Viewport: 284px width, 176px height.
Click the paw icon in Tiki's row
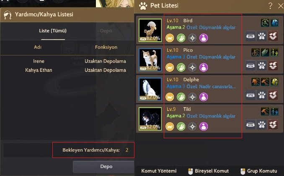pos(262,124)
